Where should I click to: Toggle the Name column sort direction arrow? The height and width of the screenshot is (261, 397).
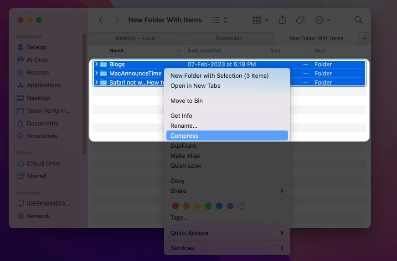click(x=179, y=51)
